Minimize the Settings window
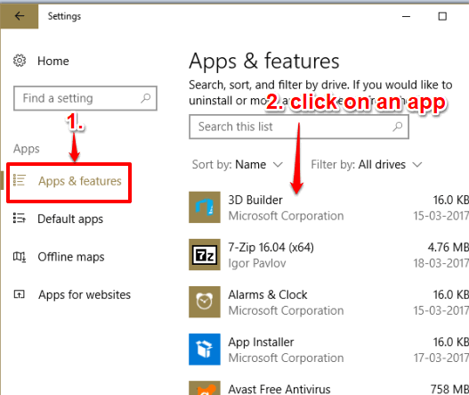This screenshot has width=469, height=395. (406, 16)
